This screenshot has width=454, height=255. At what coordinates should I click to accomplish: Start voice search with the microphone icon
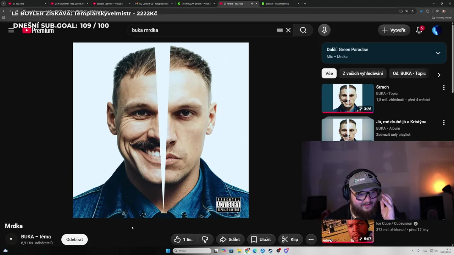click(324, 30)
